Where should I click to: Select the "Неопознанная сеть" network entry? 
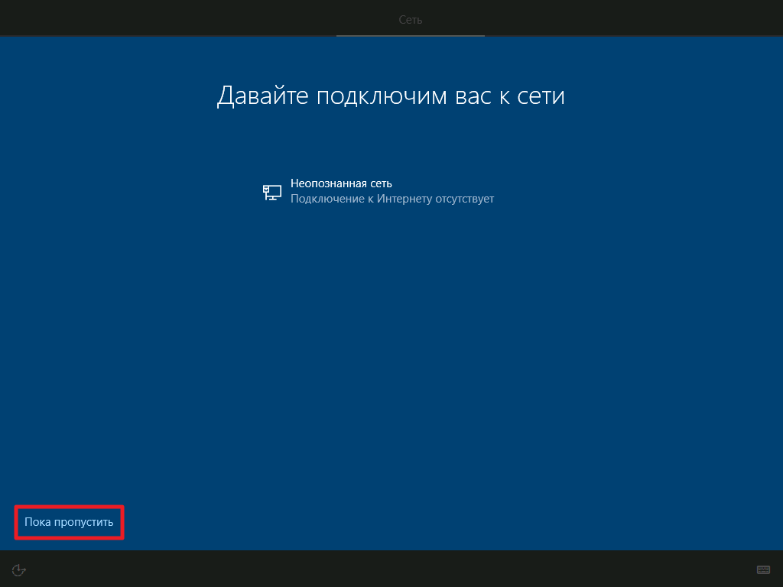click(379, 191)
